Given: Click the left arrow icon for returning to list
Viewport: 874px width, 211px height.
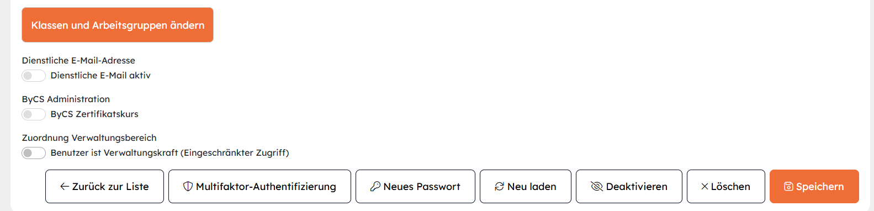Looking at the screenshot, I should click(x=65, y=187).
